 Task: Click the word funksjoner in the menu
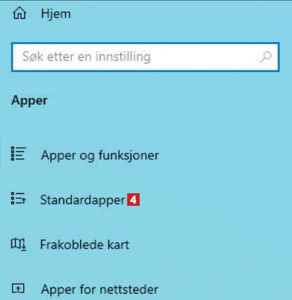point(129,155)
